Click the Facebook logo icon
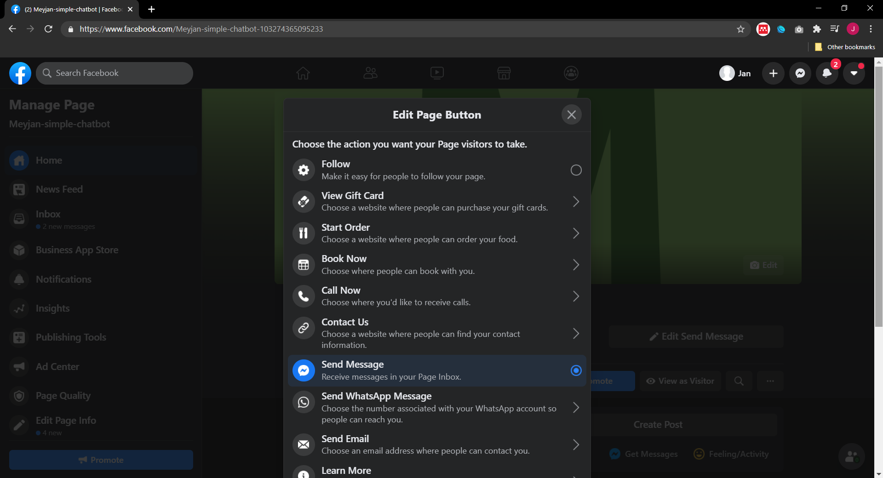The height and width of the screenshot is (478, 883). click(20, 73)
